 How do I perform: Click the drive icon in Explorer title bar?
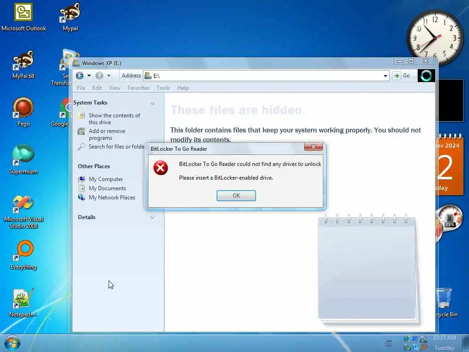(x=76, y=63)
